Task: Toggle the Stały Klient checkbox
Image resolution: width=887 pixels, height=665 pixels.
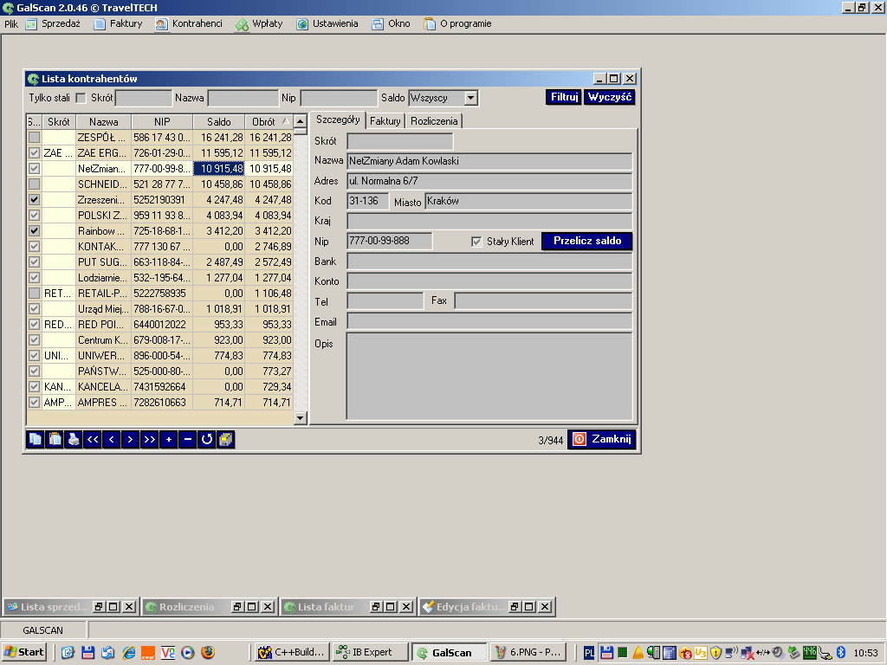Action: point(476,242)
